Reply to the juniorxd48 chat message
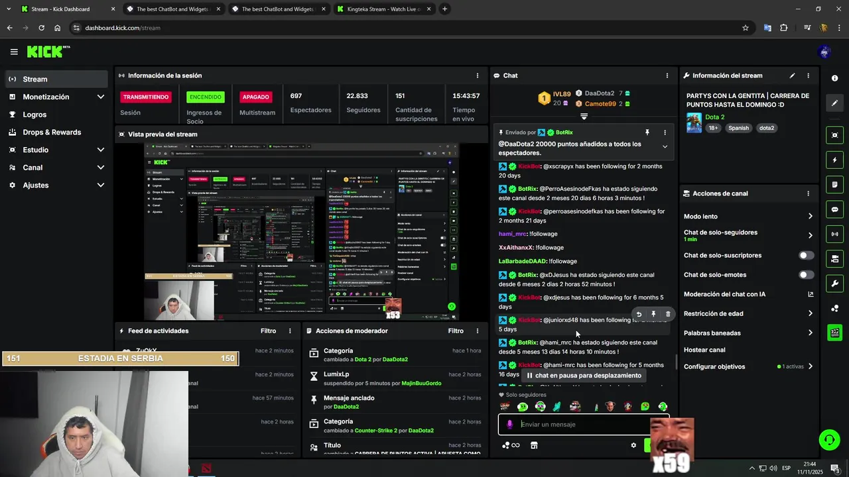The width and height of the screenshot is (849, 477). (x=639, y=315)
